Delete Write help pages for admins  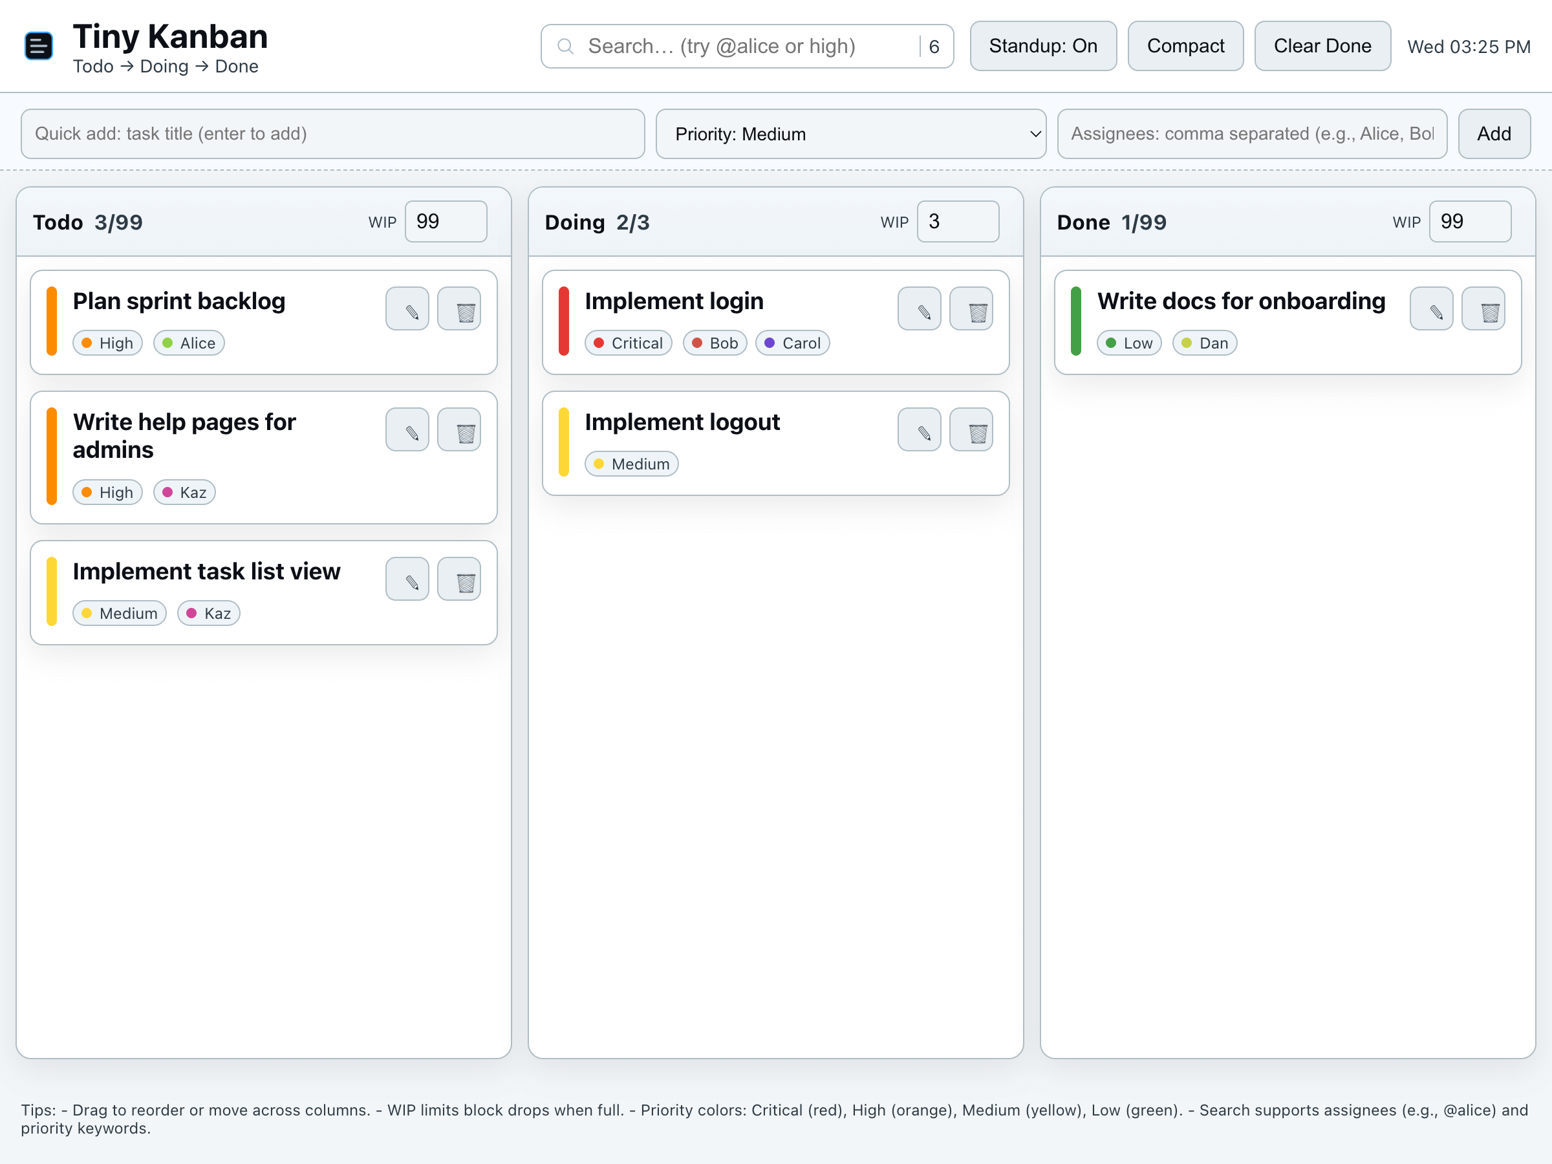coord(459,429)
